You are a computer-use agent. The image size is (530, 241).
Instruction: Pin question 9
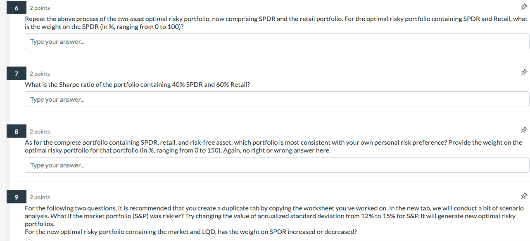(524, 196)
